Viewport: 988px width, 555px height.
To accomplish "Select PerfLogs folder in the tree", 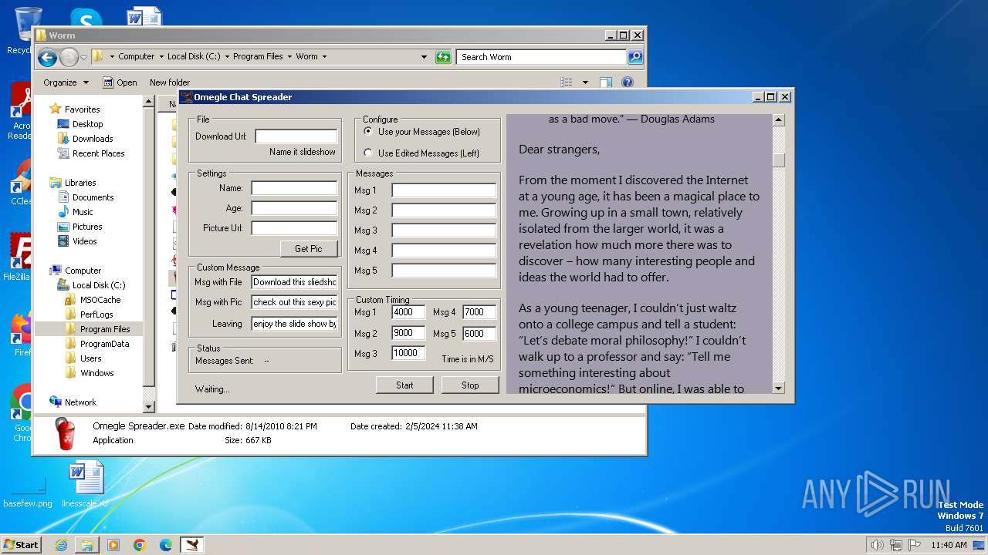I will tap(96, 314).
